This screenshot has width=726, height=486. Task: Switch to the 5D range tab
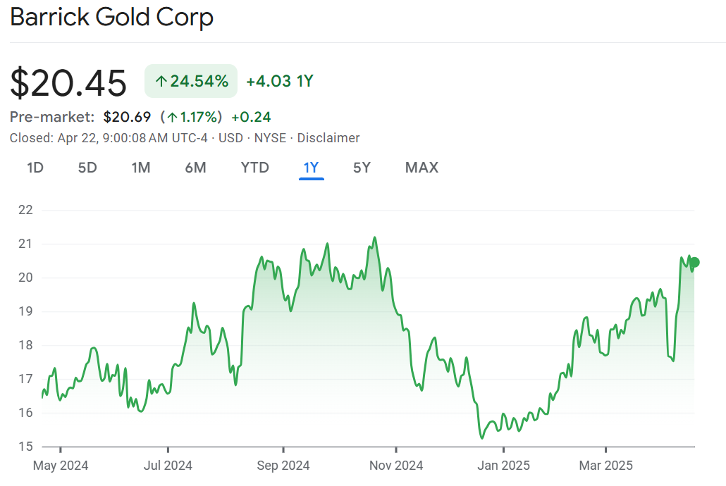click(x=87, y=168)
